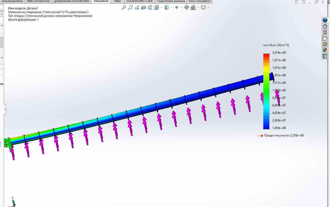Toggle Hide/Show Items eye icon
This screenshot has width=330, height=207.
point(177,8)
